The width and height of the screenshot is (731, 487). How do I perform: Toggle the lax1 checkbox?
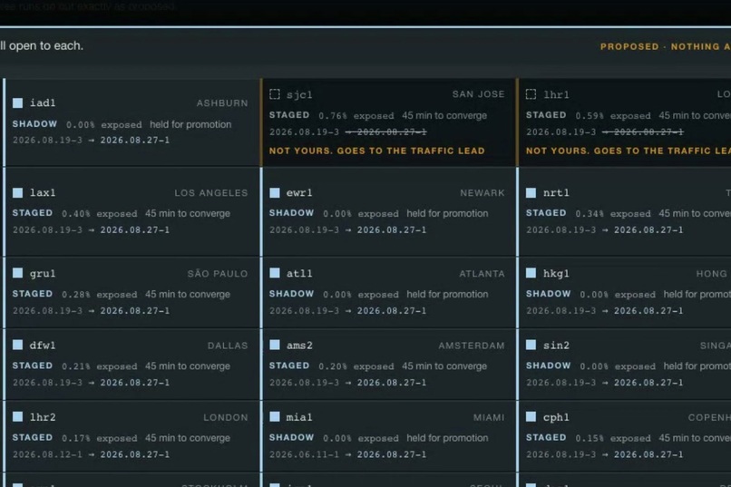pyautogui.click(x=18, y=193)
